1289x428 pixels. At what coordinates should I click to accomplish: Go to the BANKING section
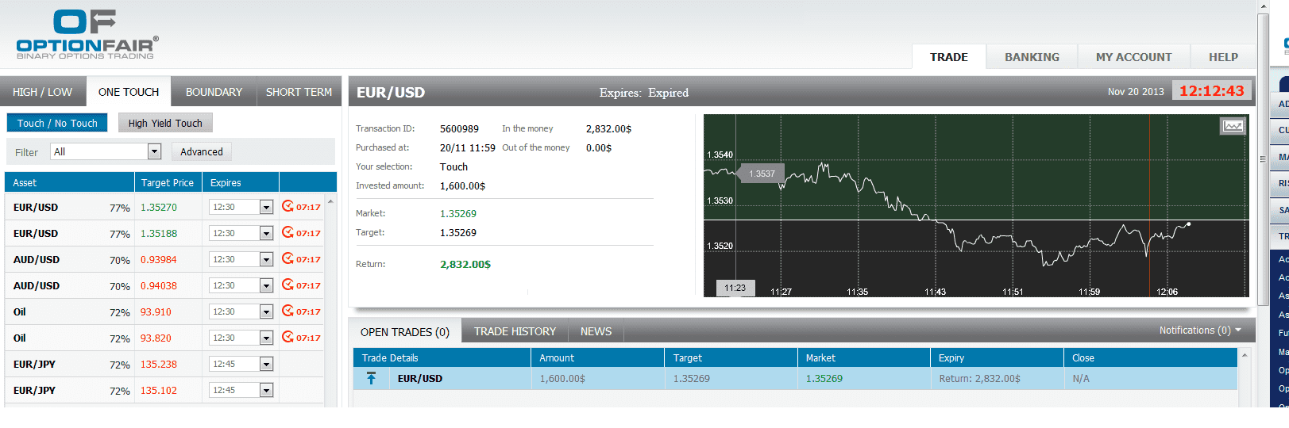1032,57
